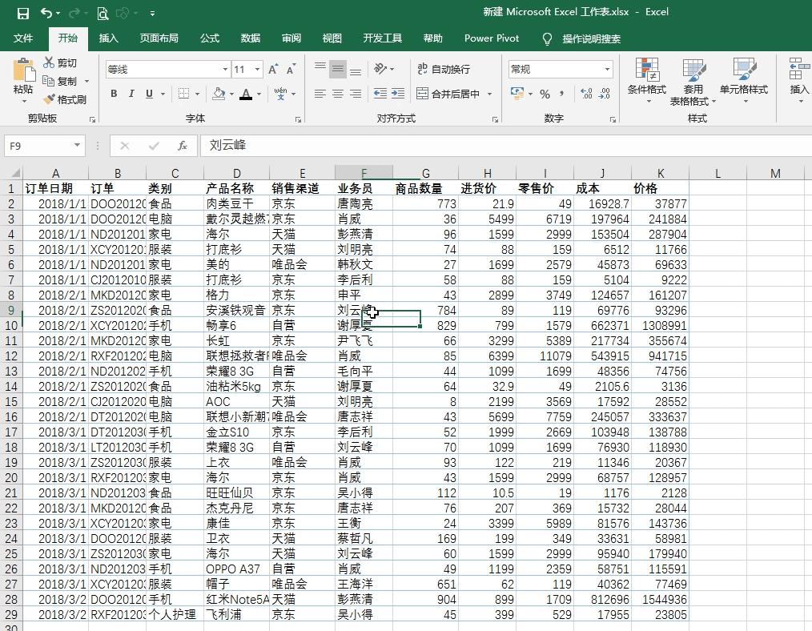Toggle bold formatting on selected cell
The image size is (812, 631).
pos(114,93)
